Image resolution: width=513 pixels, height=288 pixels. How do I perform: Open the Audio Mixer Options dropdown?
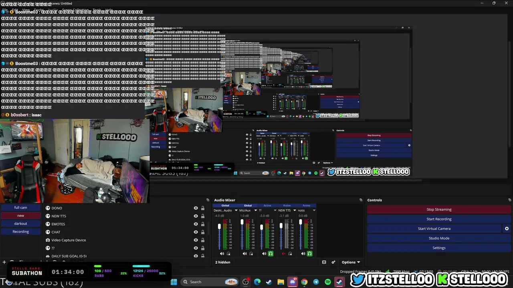(x=351, y=262)
